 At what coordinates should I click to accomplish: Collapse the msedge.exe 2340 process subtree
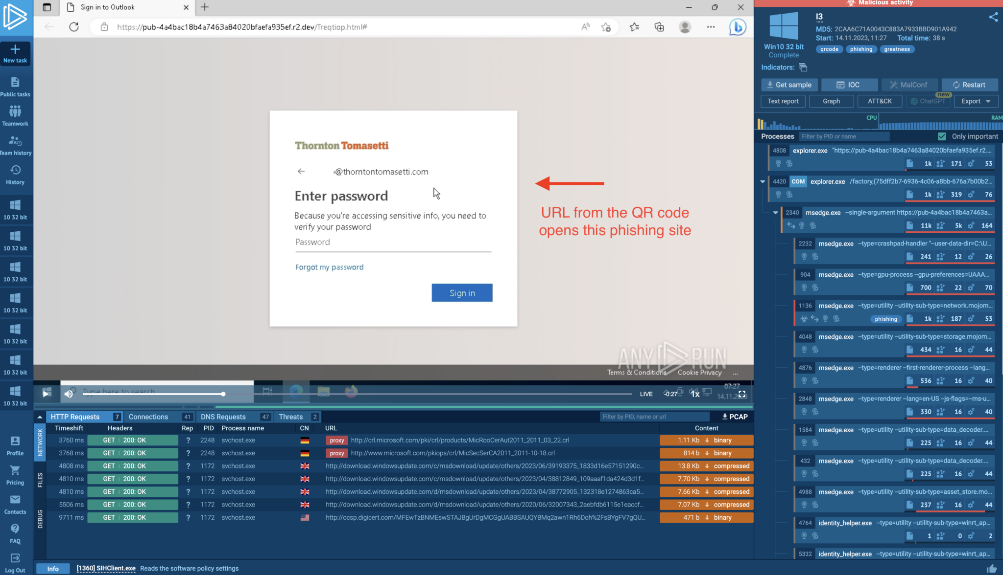click(x=776, y=213)
